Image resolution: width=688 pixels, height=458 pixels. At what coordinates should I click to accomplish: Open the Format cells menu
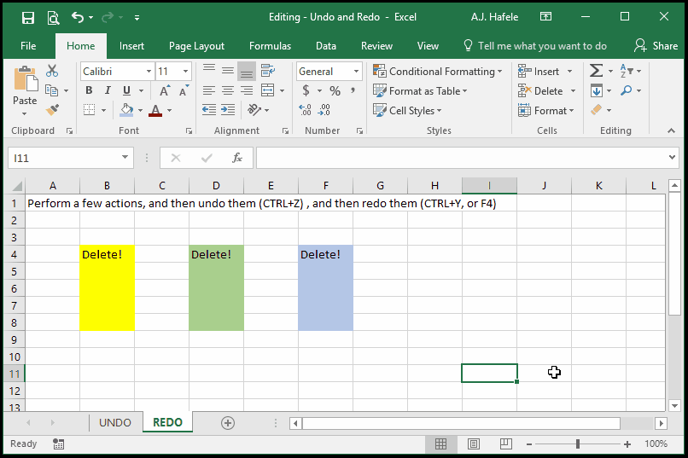(546, 110)
